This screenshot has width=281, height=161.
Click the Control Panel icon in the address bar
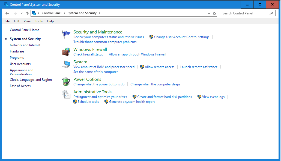[34, 13]
